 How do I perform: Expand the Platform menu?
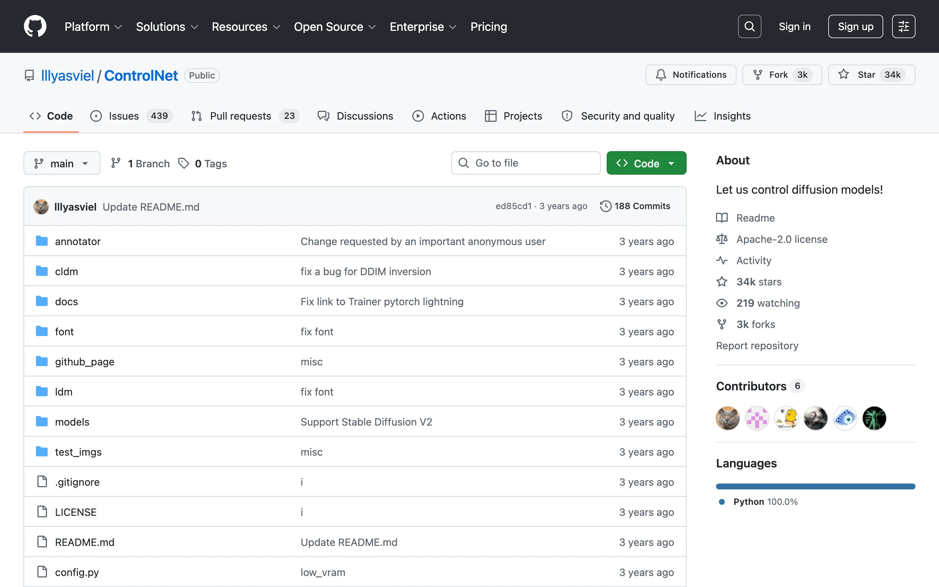pos(93,26)
